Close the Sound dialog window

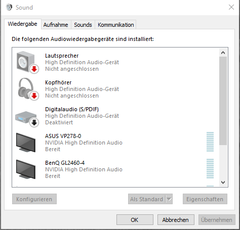231,7
